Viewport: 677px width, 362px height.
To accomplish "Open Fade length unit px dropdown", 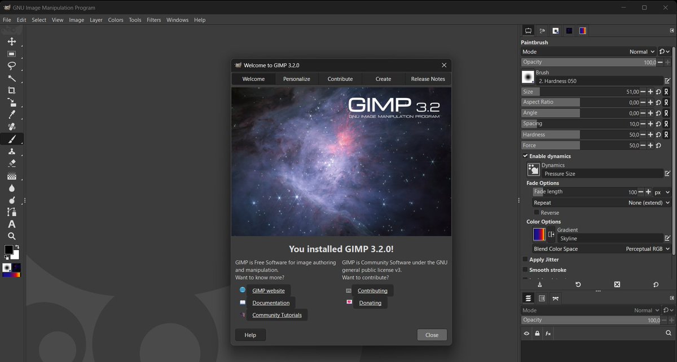I will (x=662, y=192).
